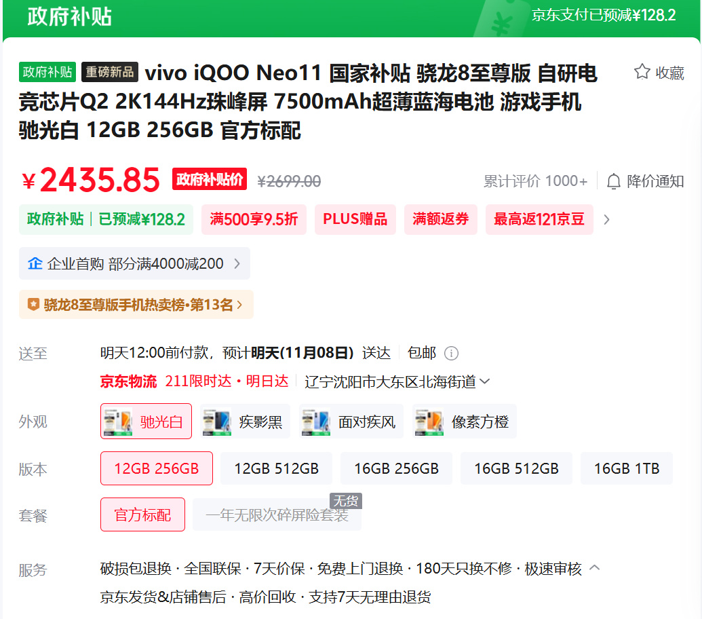Select the 官方标配 package
Viewport: 702px width, 619px height.
pyautogui.click(x=143, y=514)
